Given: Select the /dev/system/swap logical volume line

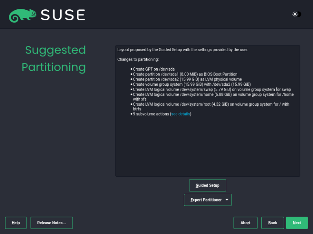Looking at the screenshot, I should click(x=212, y=89).
